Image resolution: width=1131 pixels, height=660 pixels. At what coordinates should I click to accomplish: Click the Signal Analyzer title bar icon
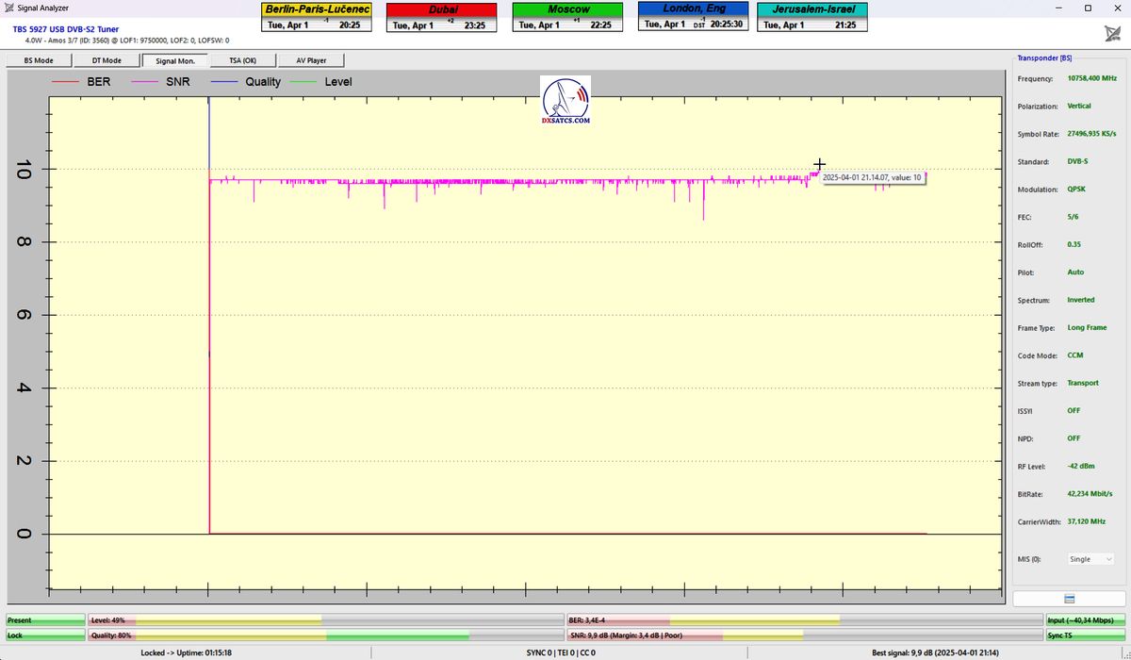tap(8, 8)
